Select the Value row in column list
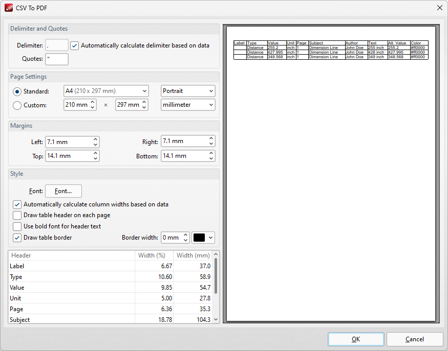This screenshot has width=448, height=351. pyautogui.click(x=110, y=288)
